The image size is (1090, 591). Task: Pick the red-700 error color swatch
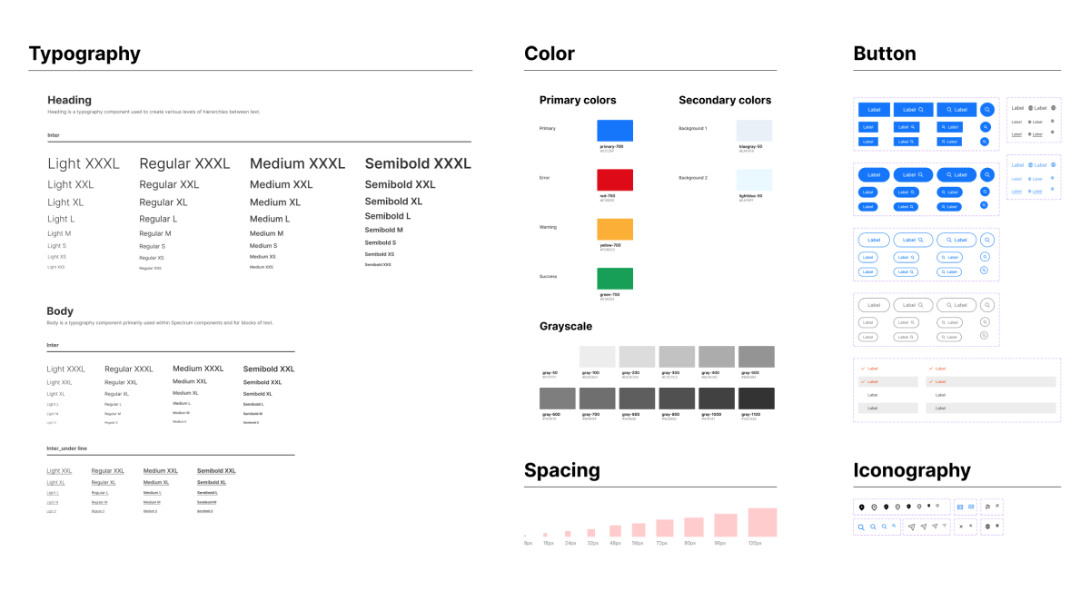[x=615, y=179]
